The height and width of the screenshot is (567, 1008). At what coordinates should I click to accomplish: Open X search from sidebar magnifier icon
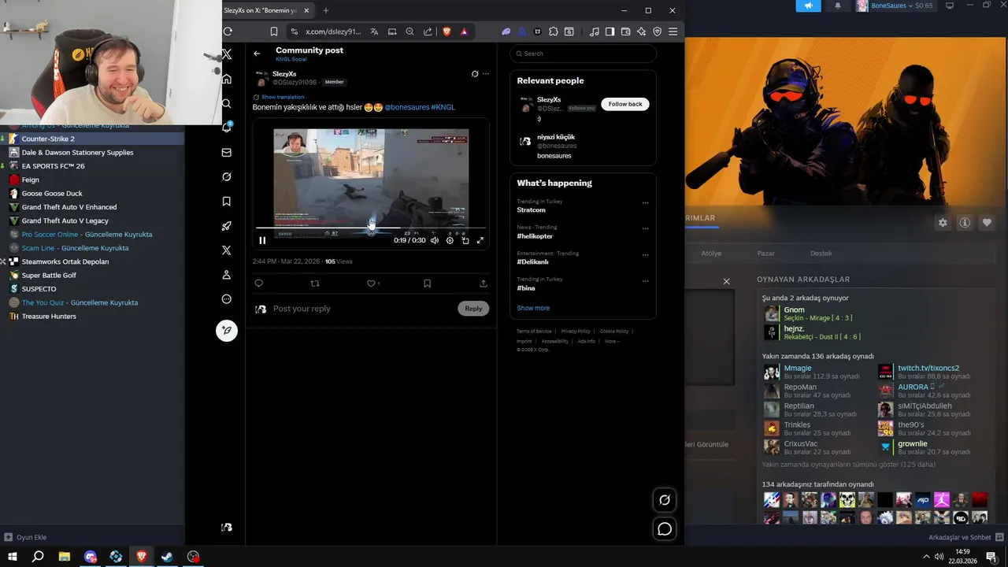tap(227, 103)
